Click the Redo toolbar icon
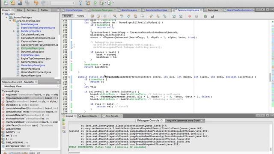This screenshot has height=154, width=274. [43, 3]
